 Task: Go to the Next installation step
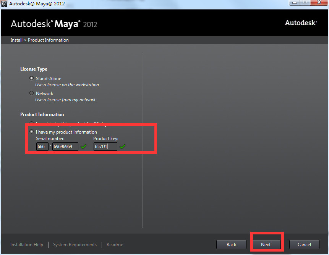tap(266, 245)
